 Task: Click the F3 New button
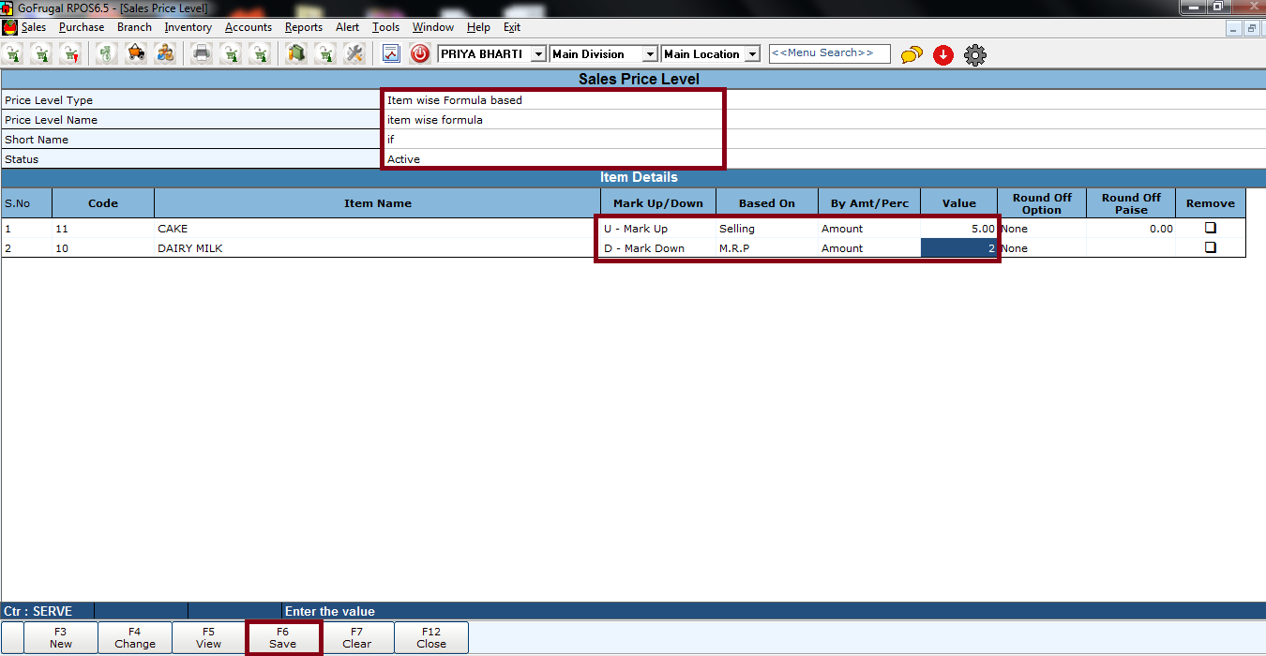click(x=61, y=637)
